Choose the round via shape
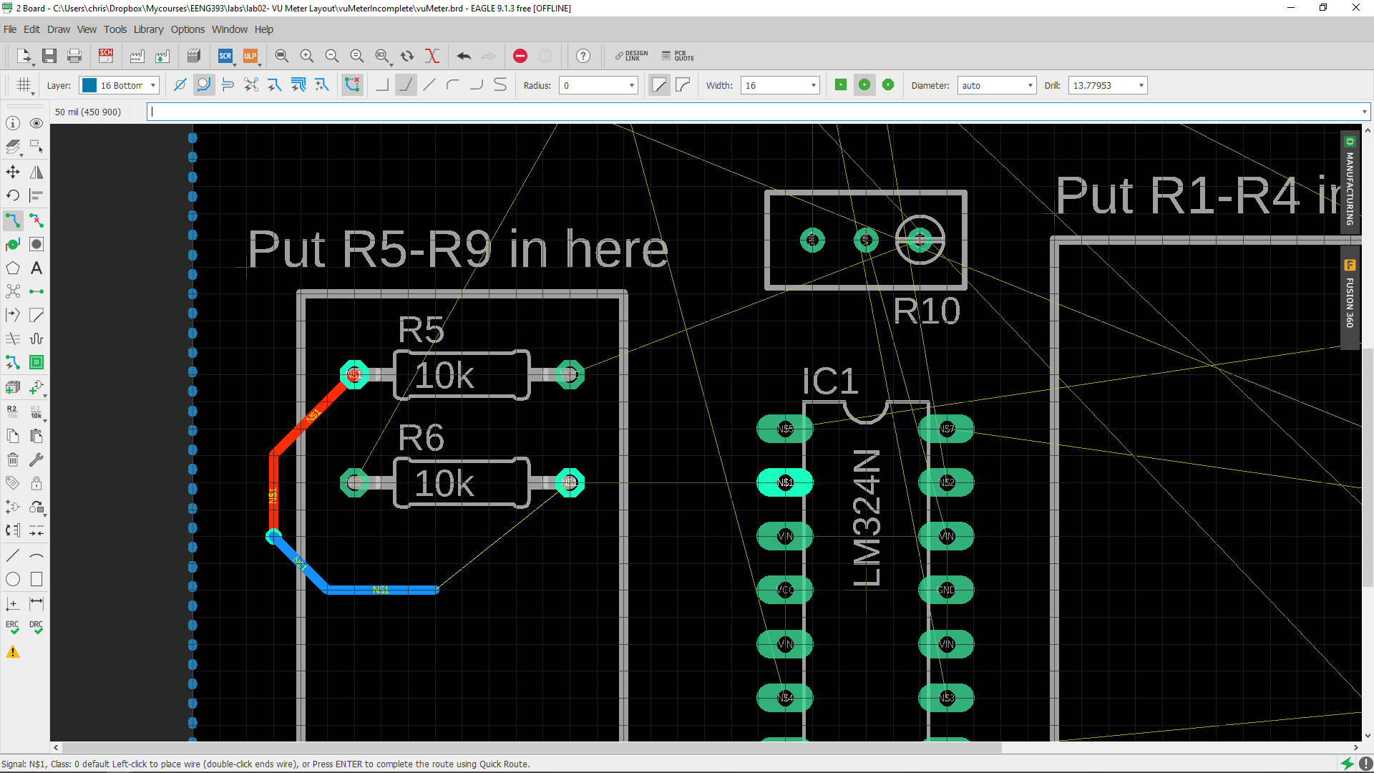The height and width of the screenshot is (773, 1374). click(x=864, y=85)
